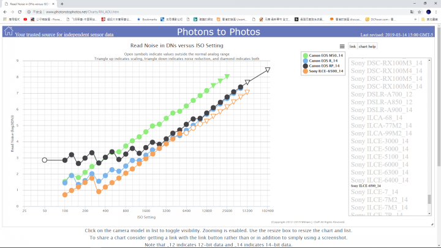Screen dimensions: 441x248
Task: Deselect bold Sony ILCE-6500_14 in camera list
Action: click(366, 186)
